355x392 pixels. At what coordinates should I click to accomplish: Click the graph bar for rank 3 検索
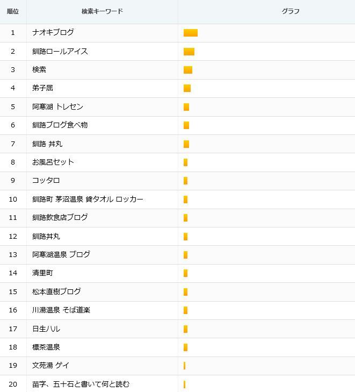(188, 70)
